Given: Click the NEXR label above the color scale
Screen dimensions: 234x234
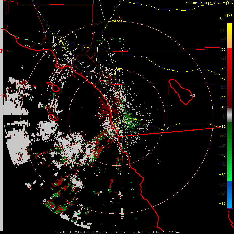Looking at the screenshot, I should point(228,16).
